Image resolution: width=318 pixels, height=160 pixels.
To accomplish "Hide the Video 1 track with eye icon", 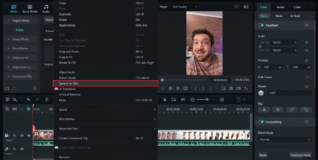I will pyautogui.click(x=29, y=135).
